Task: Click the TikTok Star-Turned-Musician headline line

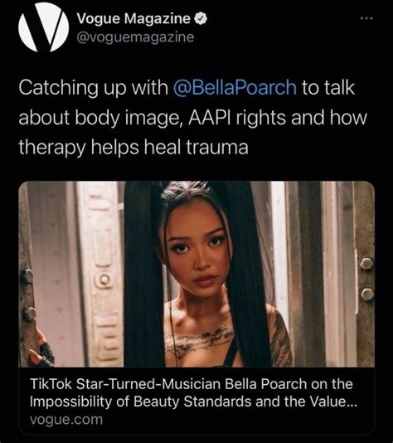Action: coord(192,384)
